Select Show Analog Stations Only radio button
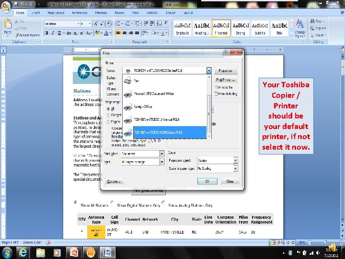Screen dimensions: 345x259 [163, 202]
